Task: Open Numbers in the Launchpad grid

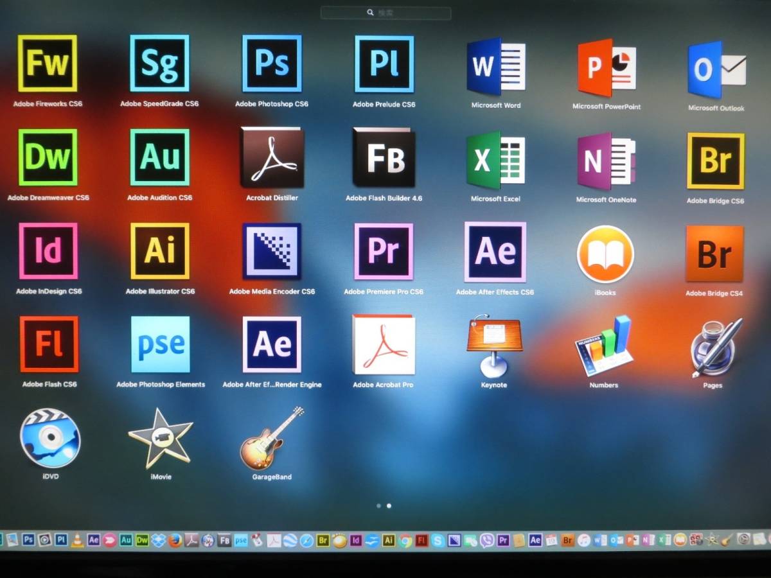Action: 603,346
